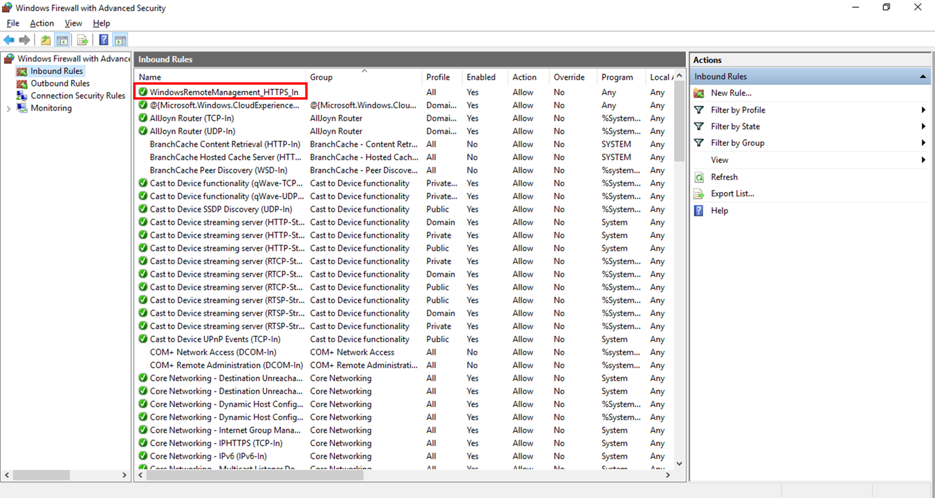Click the Monitoring tree icon

pyautogui.click(x=22, y=108)
